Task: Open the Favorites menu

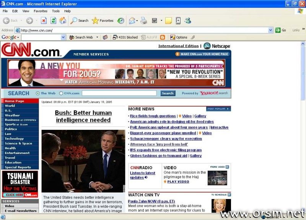Action: pyautogui.click(x=41, y=11)
